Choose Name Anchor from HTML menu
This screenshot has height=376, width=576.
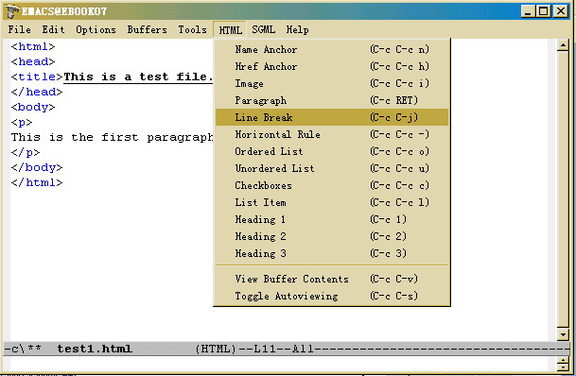click(x=332, y=49)
